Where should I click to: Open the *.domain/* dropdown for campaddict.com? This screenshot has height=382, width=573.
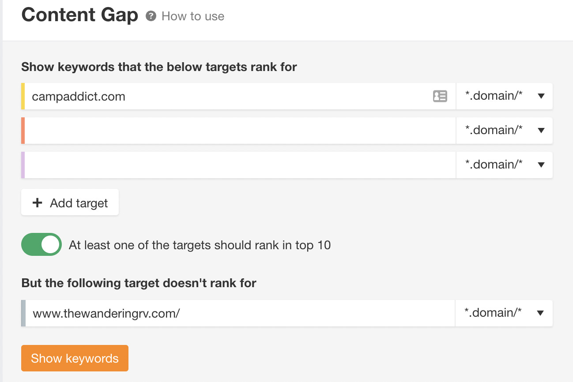504,96
